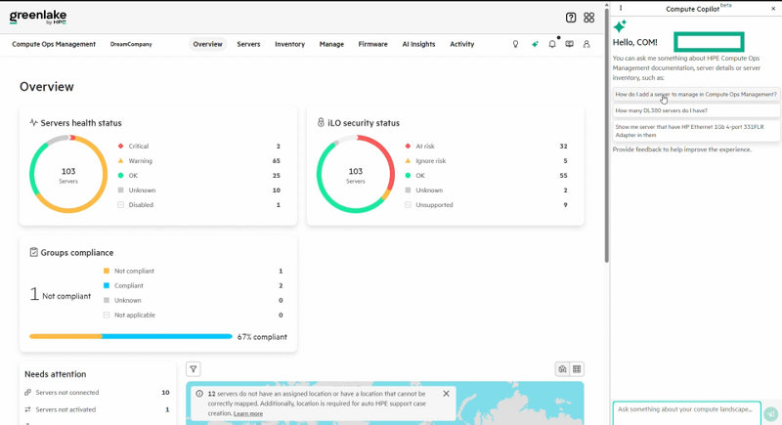Open the notifications bell icon
Image resolution: width=782 pixels, height=425 pixels.
[552, 44]
